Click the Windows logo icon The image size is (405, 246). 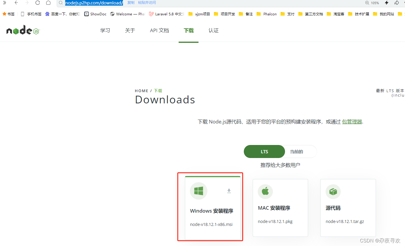click(199, 191)
